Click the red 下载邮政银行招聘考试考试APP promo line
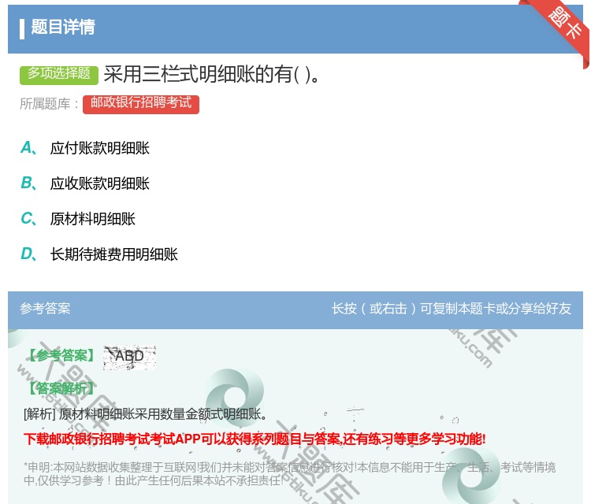The height and width of the screenshot is (504, 591). (x=255, y=439)
